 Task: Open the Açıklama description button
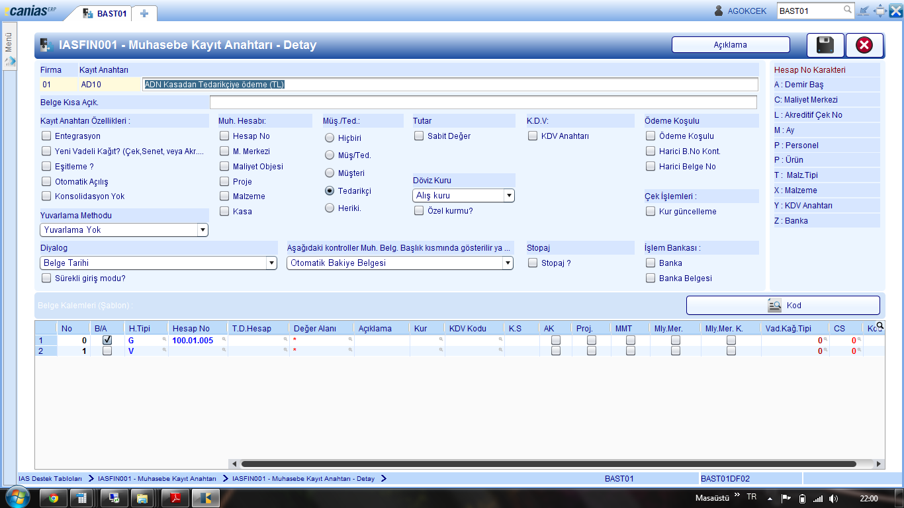coord(731,45)
